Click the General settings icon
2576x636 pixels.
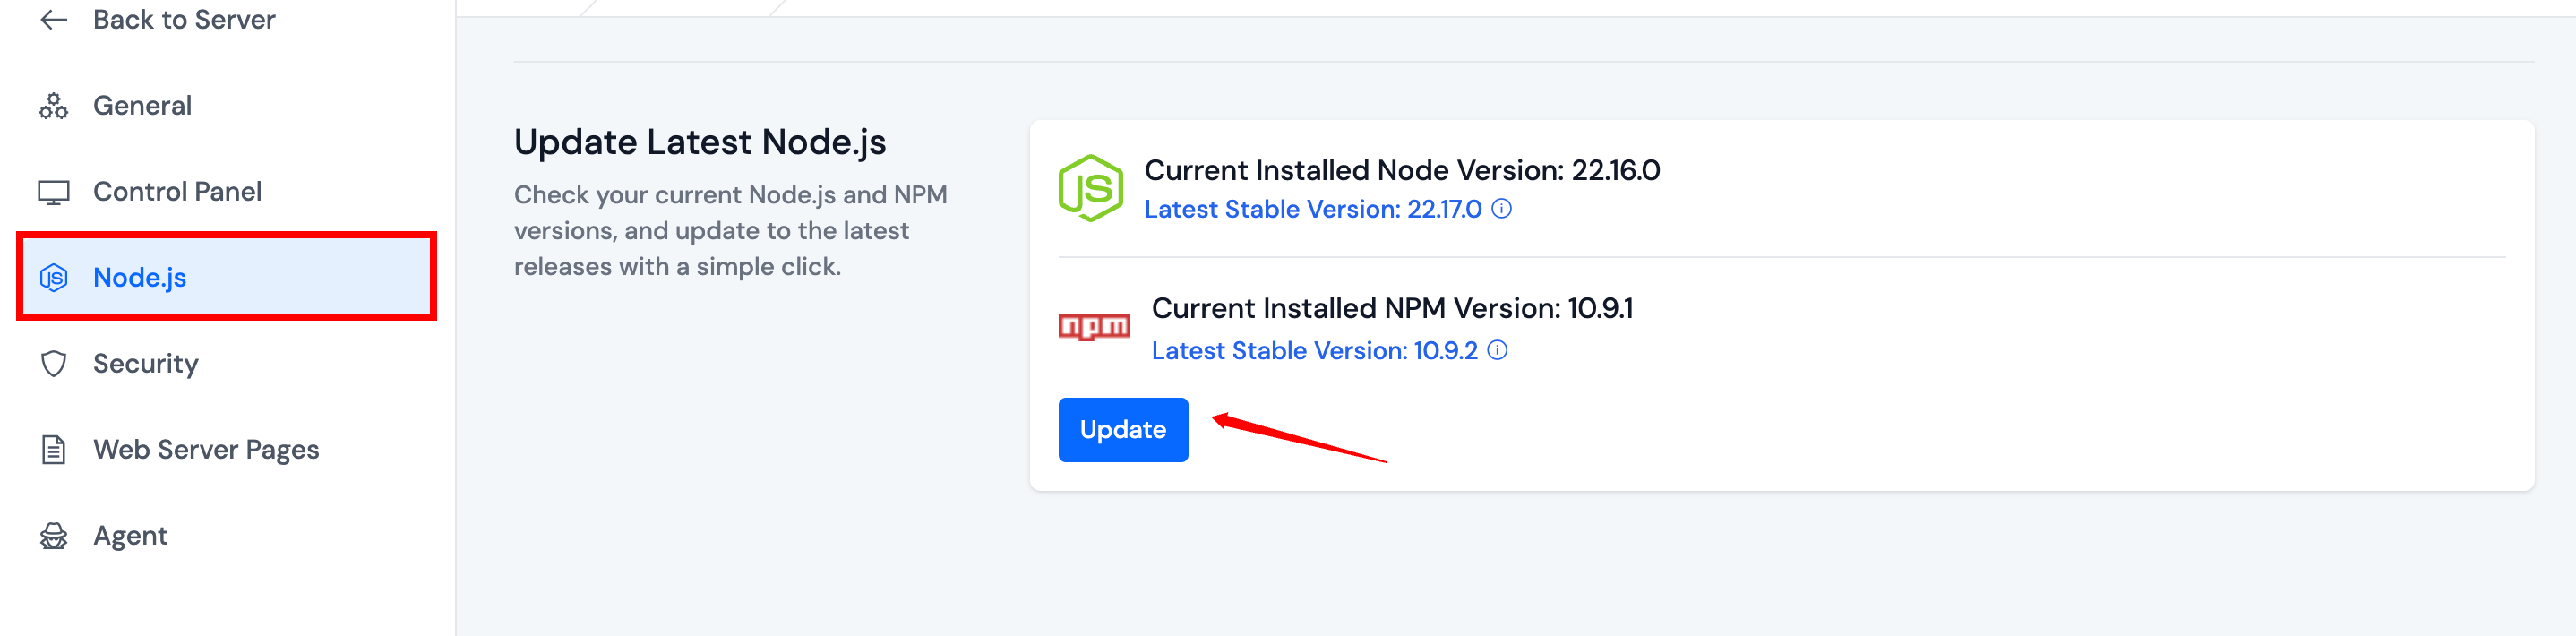(54, 106)
